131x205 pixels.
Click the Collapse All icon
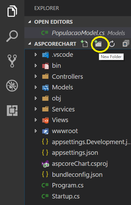click(126, 44)
